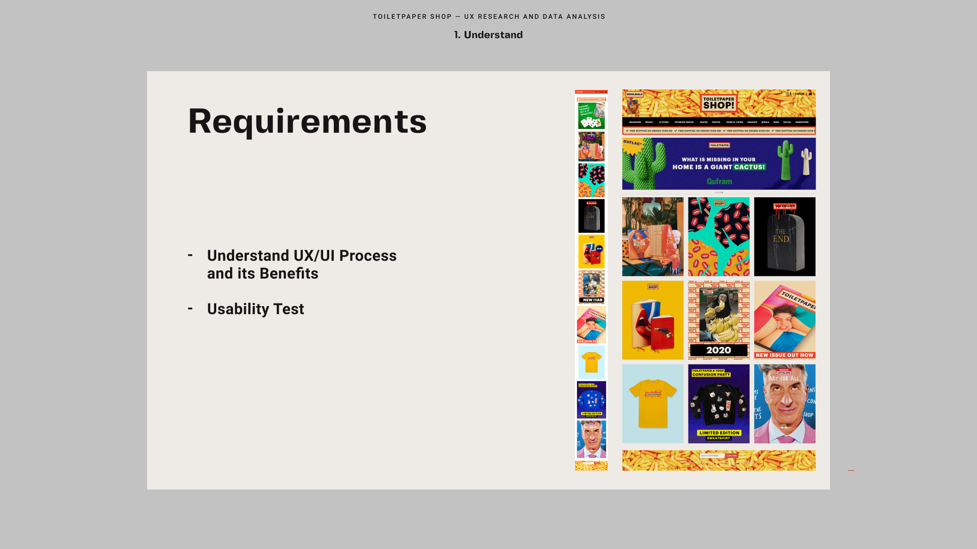
Task: Open the Newspaper menu item
Action: tap(802, 122)
